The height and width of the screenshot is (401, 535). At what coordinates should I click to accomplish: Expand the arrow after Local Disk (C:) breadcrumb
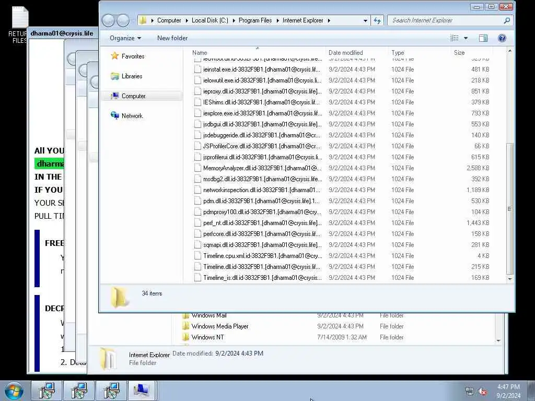234,20
